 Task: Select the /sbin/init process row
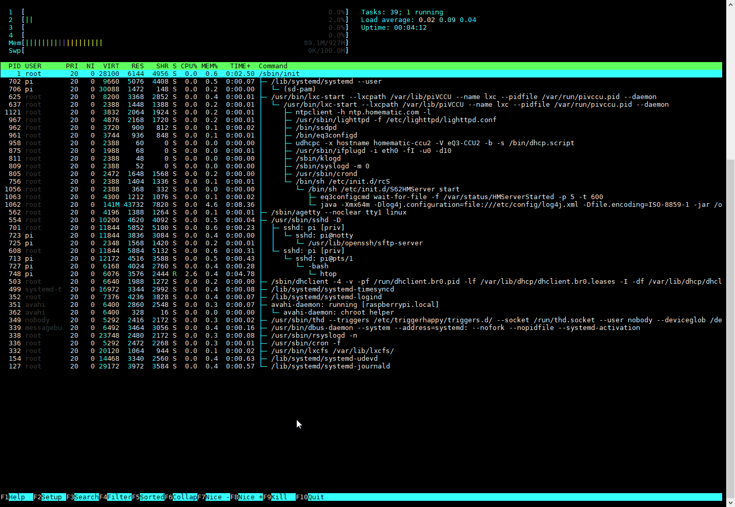tap(361, 74)
